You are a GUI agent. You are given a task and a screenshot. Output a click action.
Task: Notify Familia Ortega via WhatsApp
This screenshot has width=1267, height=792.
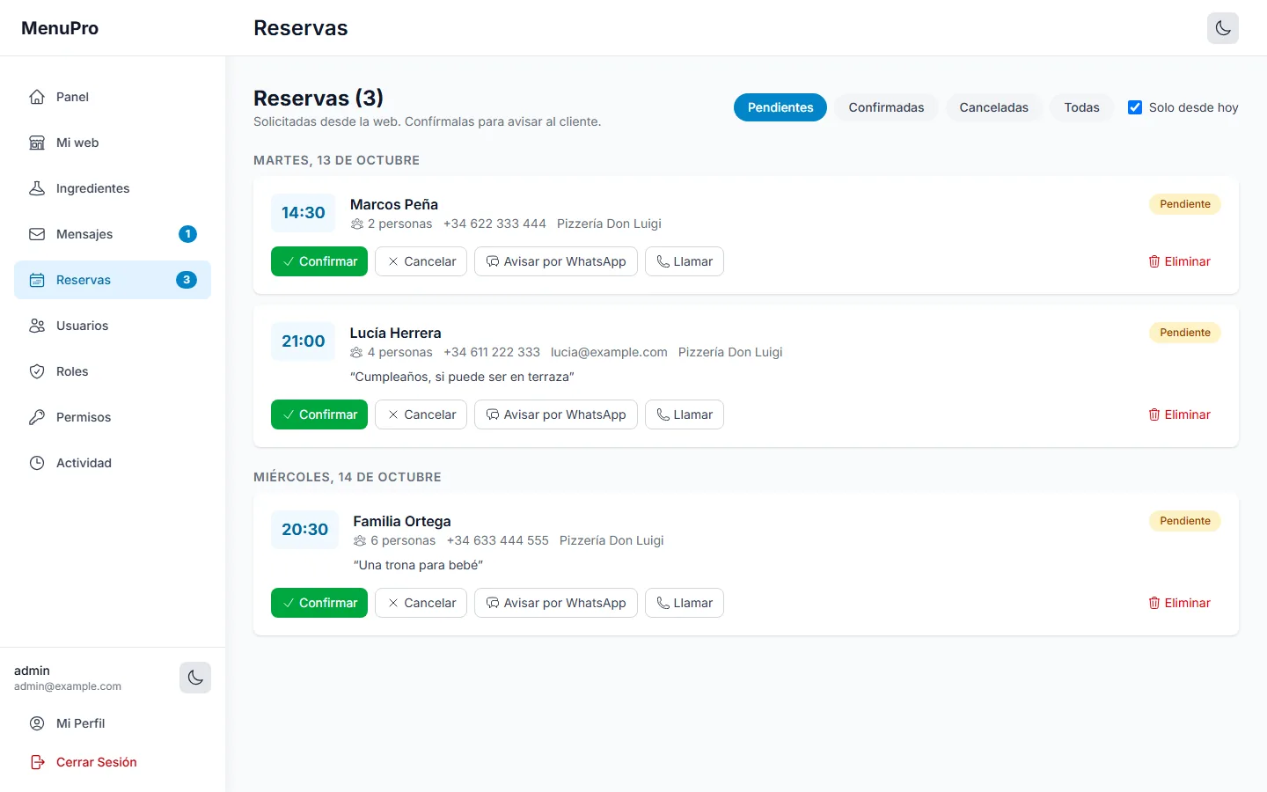point(556,603)
